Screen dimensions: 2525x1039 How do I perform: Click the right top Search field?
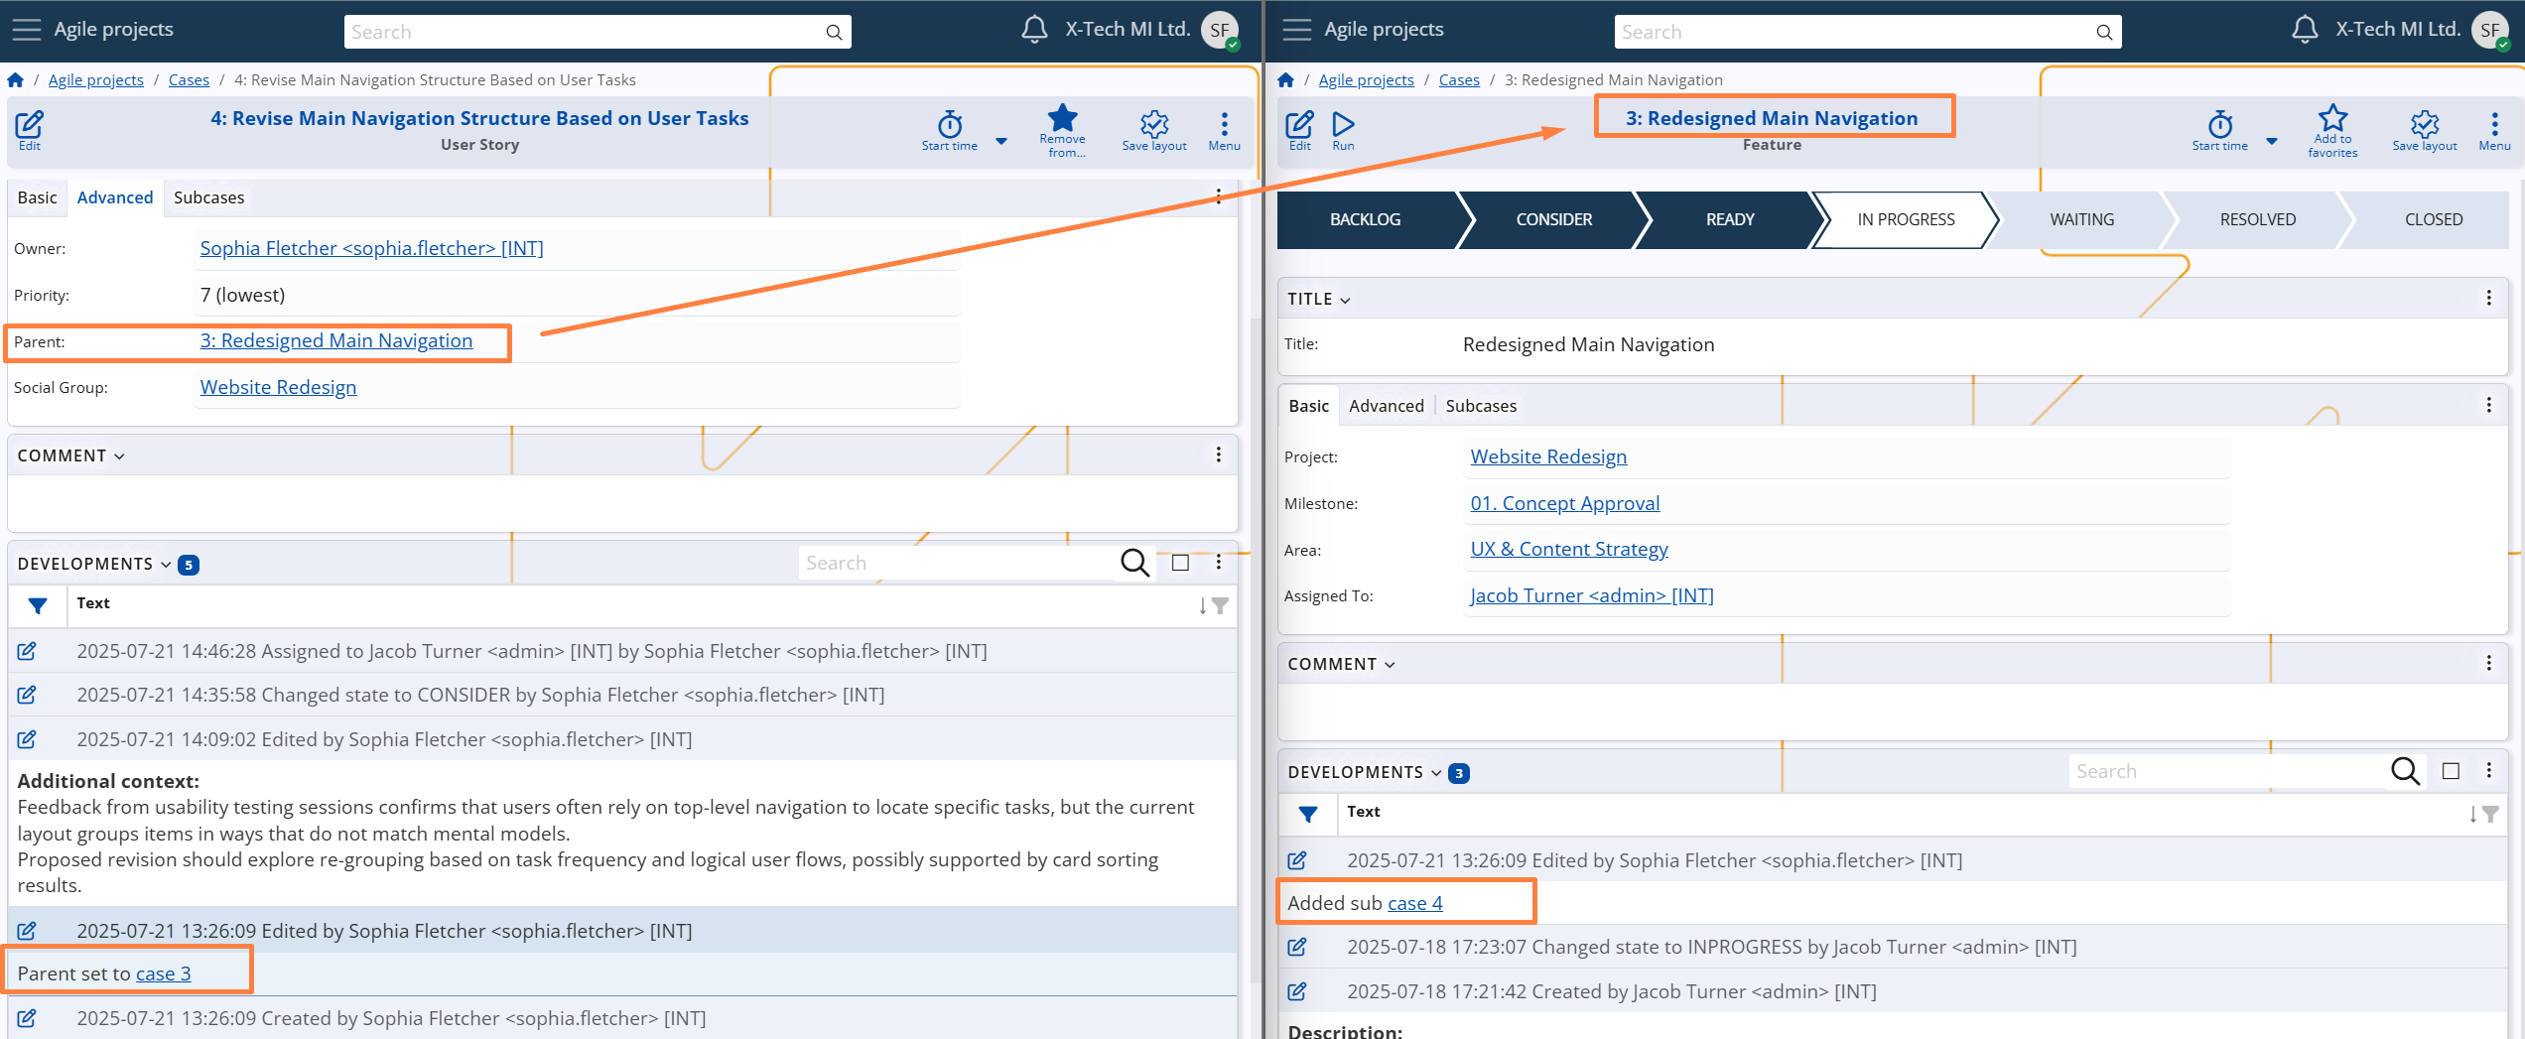coord(1854,32)
